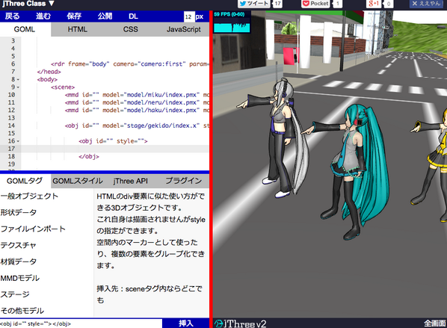Click the DL download button
This screenshot has height=328, width=447.
coord(133,16)
